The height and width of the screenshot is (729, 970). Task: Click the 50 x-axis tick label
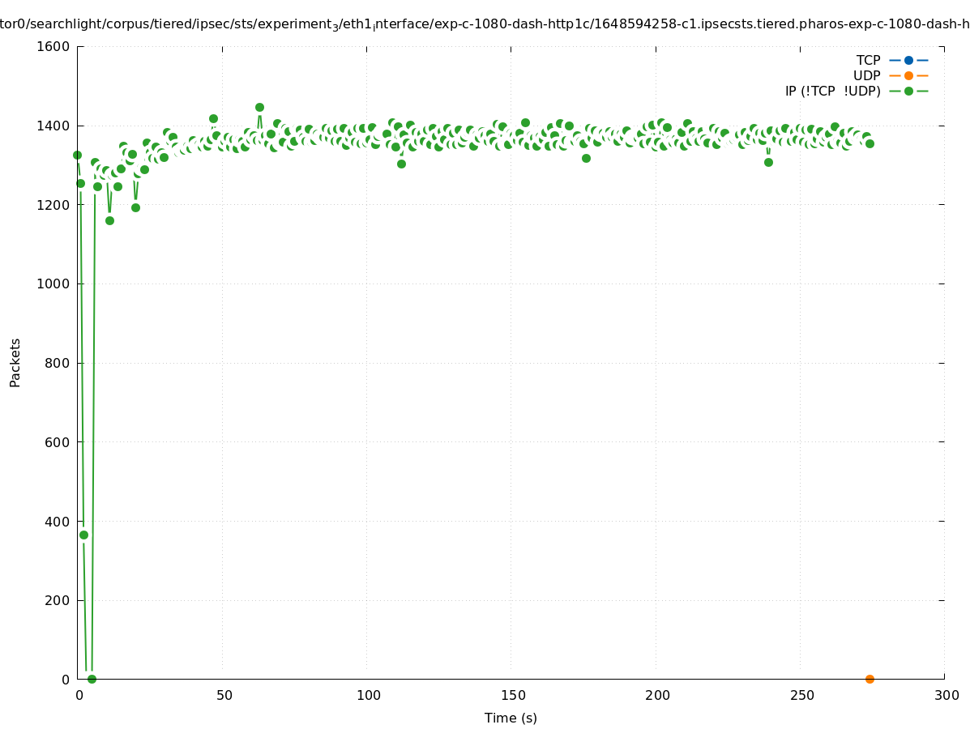tap(224, 695)
